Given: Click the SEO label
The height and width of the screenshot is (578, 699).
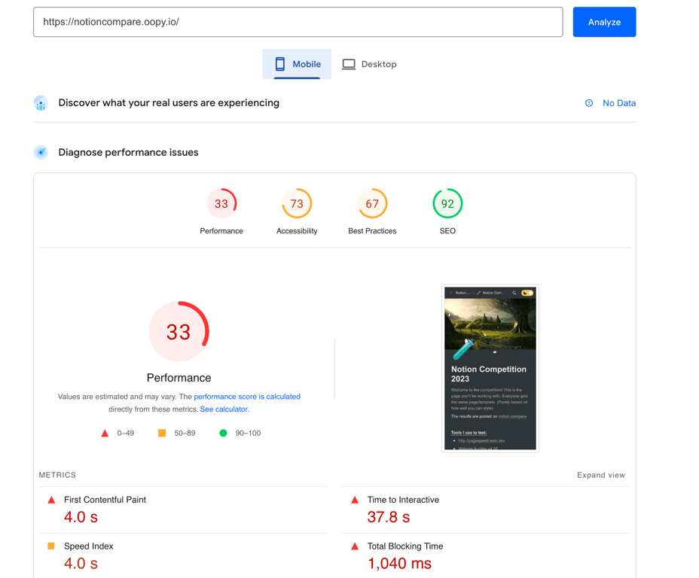Looking at the screenshot, I should point(447,230).
